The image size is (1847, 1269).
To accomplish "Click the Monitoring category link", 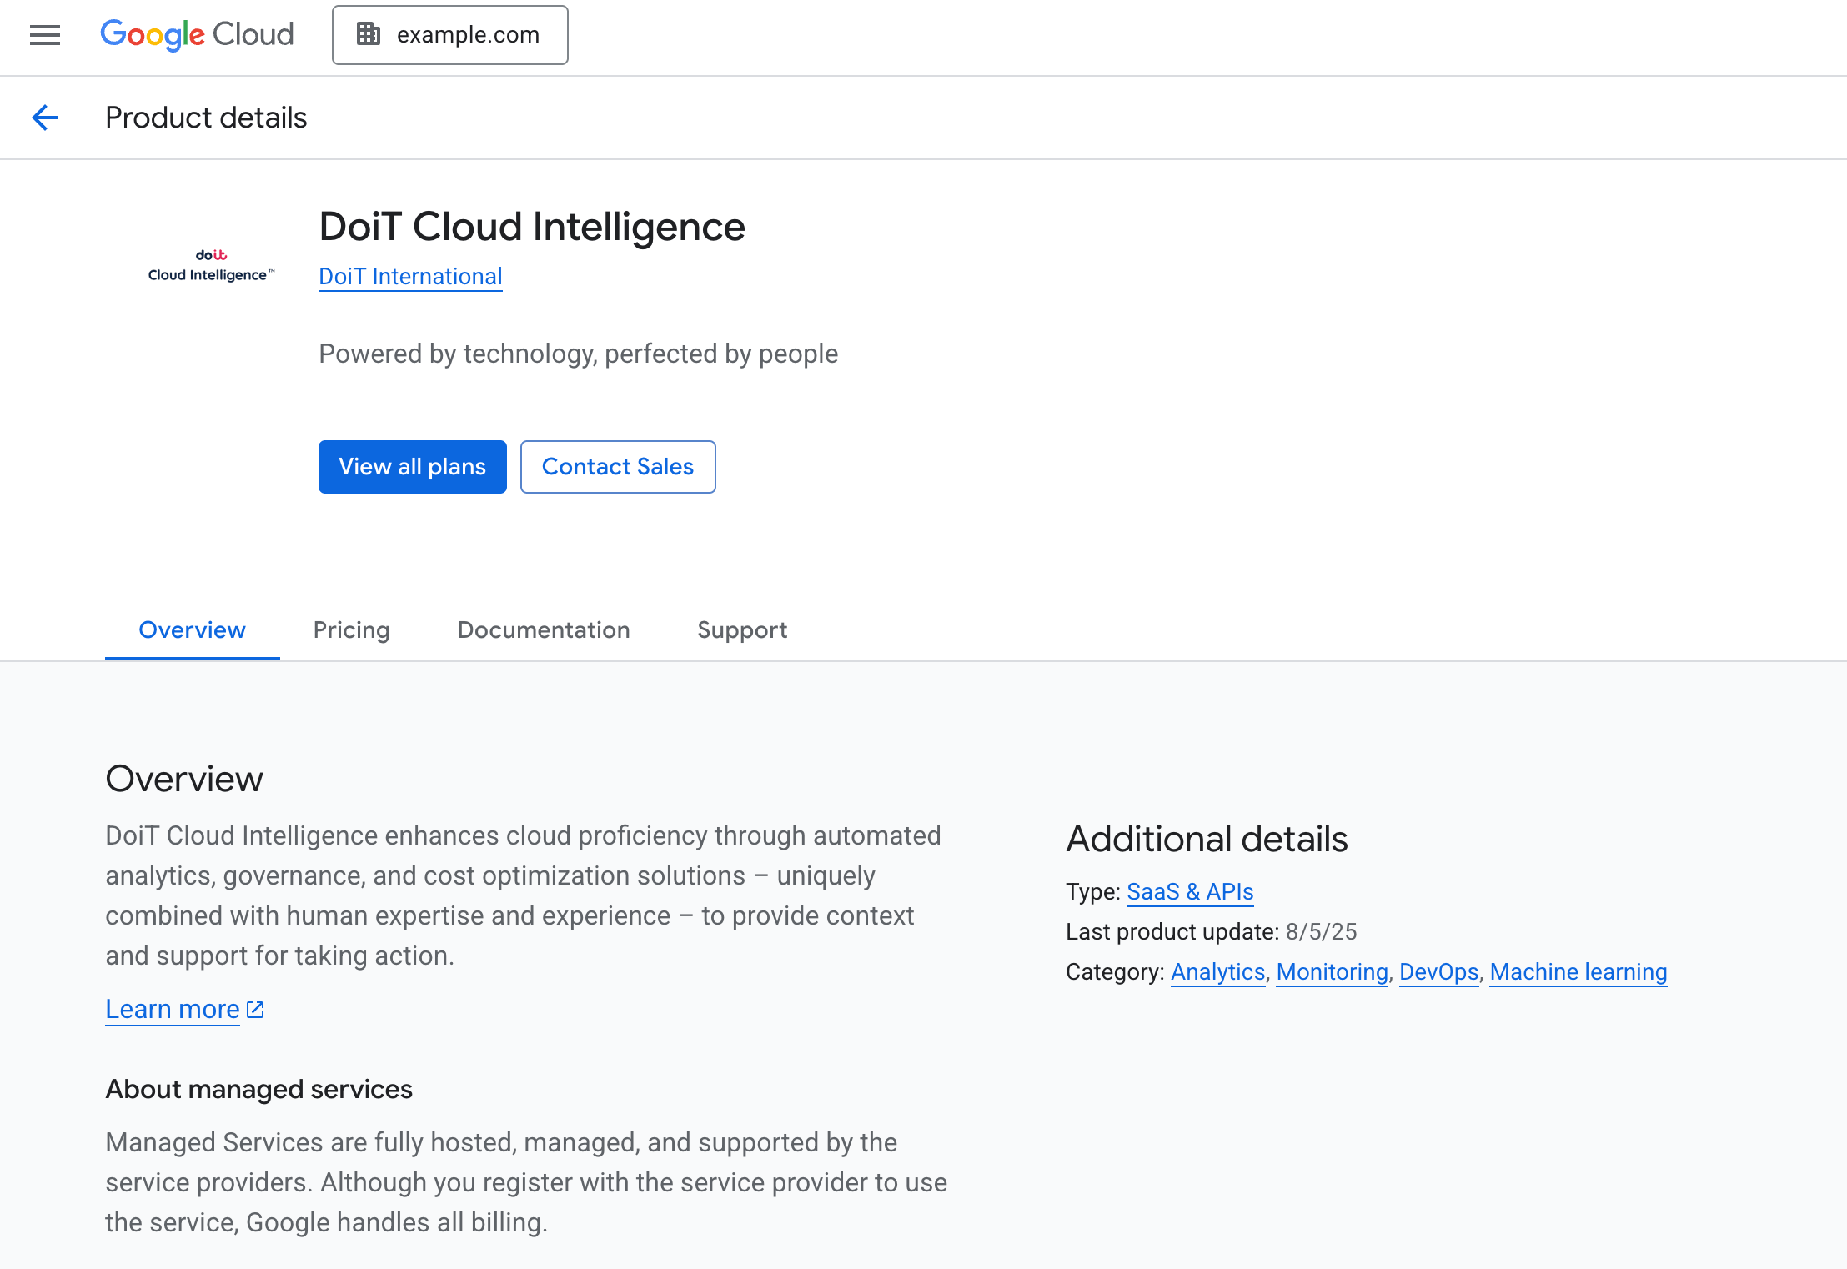I will [1331, 971].
